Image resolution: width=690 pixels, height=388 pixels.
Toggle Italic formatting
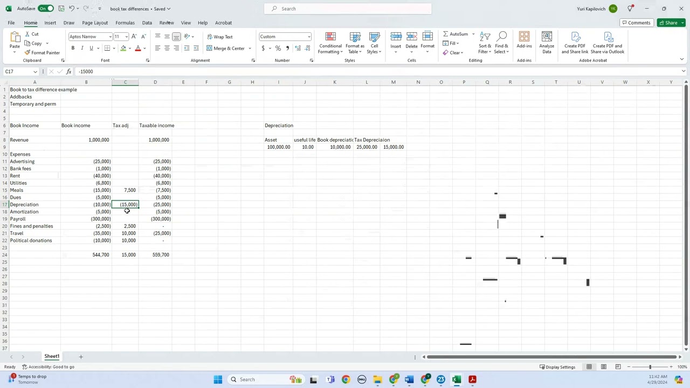tap(82, 48)
